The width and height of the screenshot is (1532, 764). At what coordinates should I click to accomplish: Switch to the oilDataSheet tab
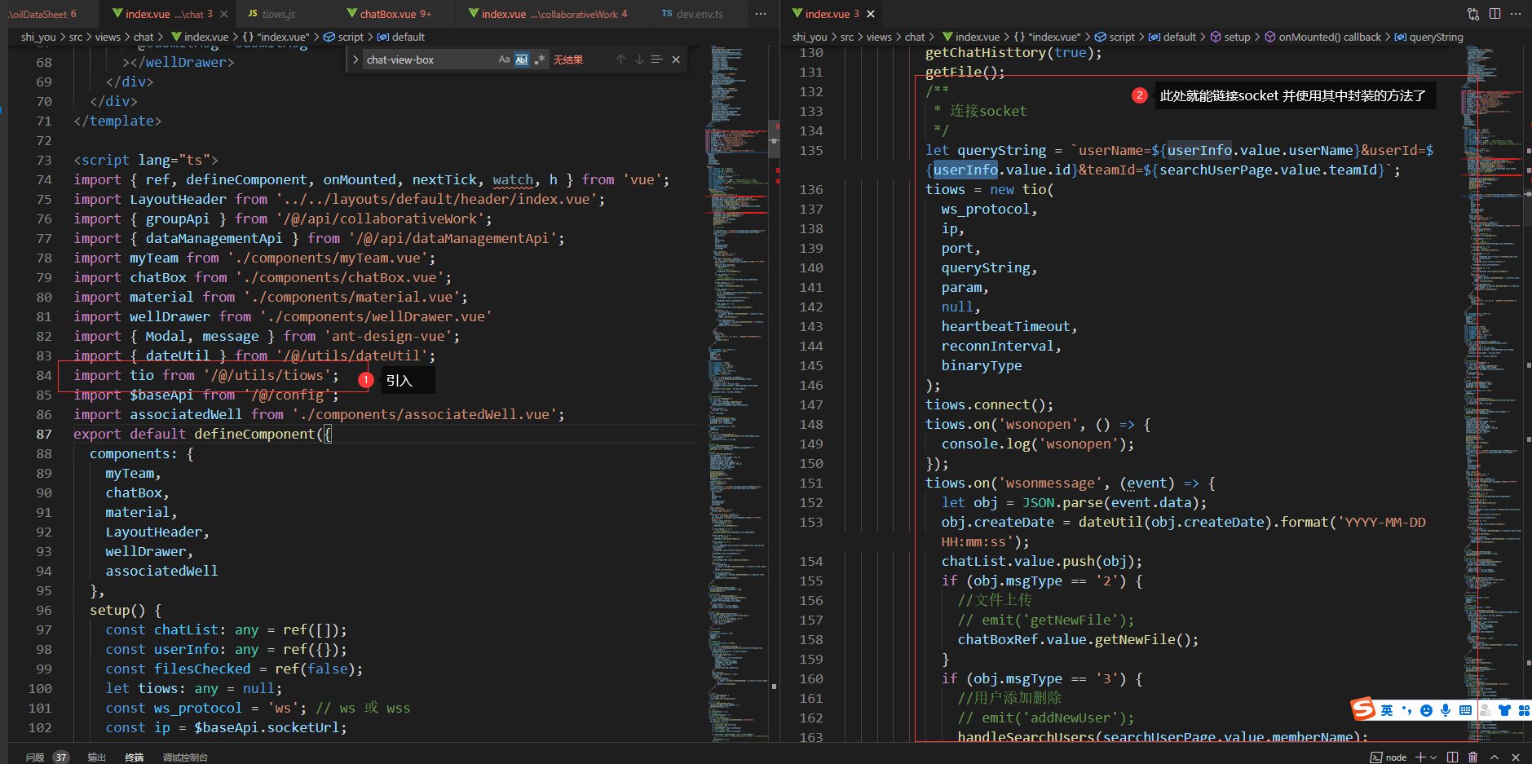tap(45, 14)
